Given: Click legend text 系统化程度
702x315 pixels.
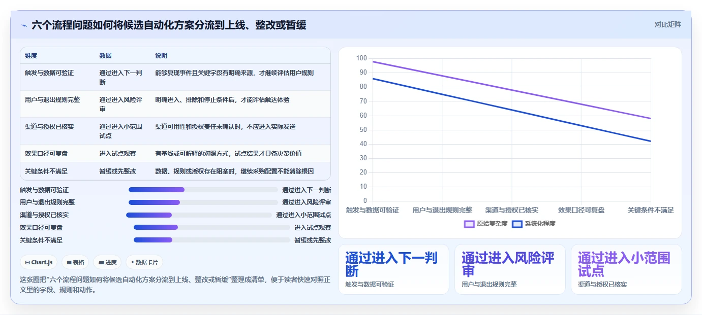Looking at the screenshot, I should tap(540, 224).
